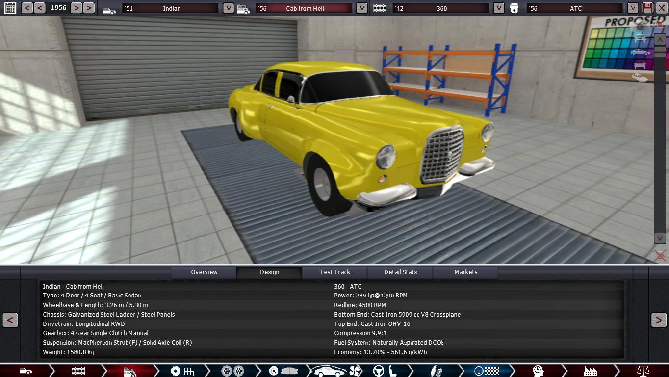
Task: Expand the Cab from Hell trim dropdown
Action: point(361,8)
